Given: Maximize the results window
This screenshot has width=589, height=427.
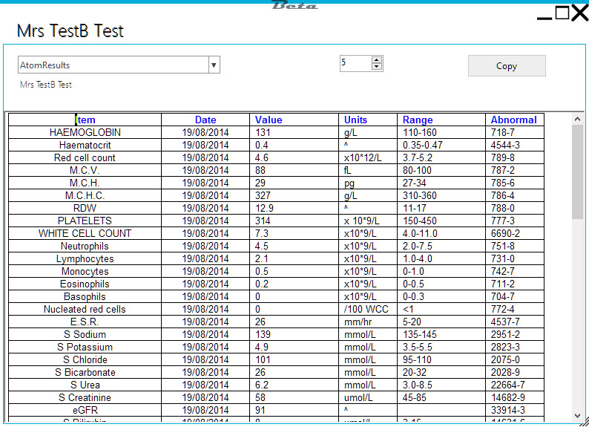Looking at the screenshot, I should [x=562, y=13].
